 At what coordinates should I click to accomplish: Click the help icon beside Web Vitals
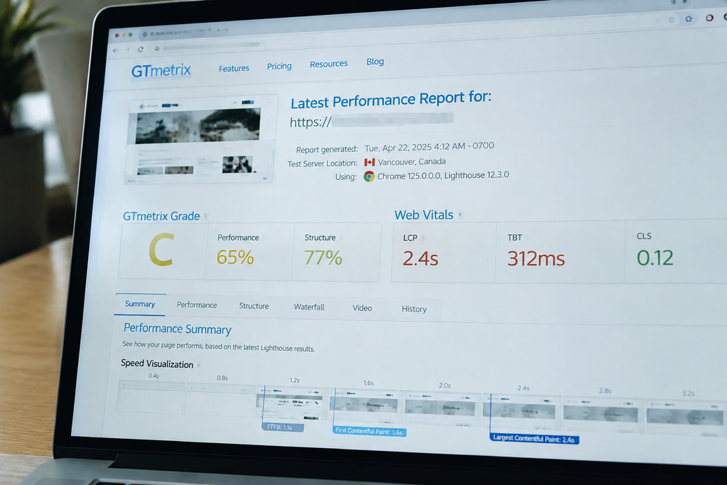(460, 214)
